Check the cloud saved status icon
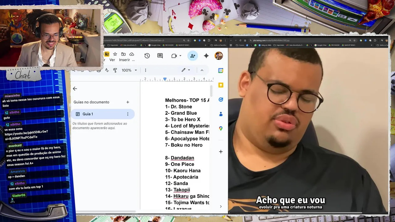This screenshot has width=395, height=222. 132,54
